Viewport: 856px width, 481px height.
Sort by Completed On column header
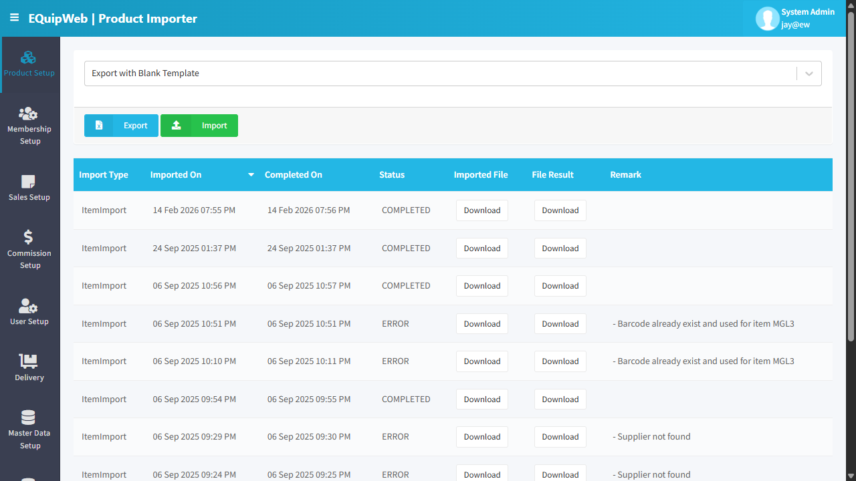coord(294,175)
